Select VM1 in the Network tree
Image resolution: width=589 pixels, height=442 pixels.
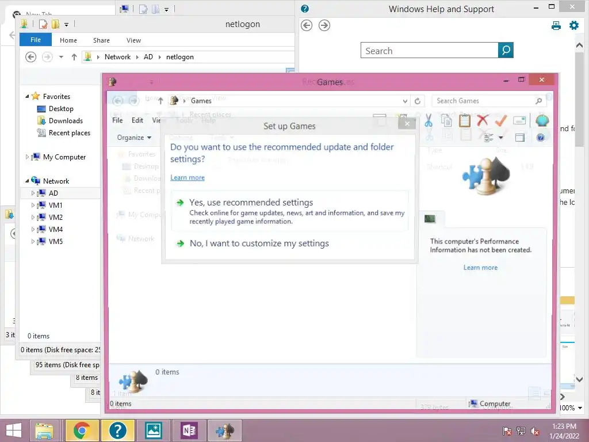[x=56, y=205]
